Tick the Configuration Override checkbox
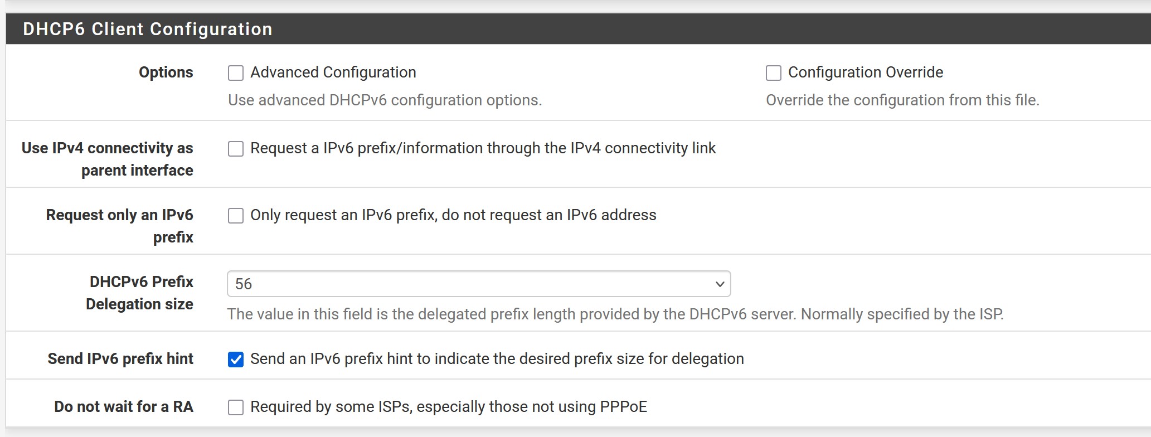The height and width of the screenshot is (437, 1151). pyautogui.click(x=774, y=73)
